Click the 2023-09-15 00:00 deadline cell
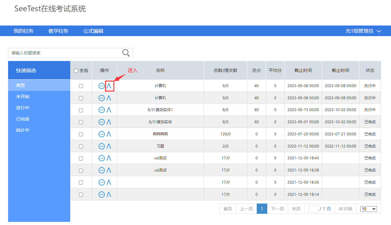 (303, 110)
